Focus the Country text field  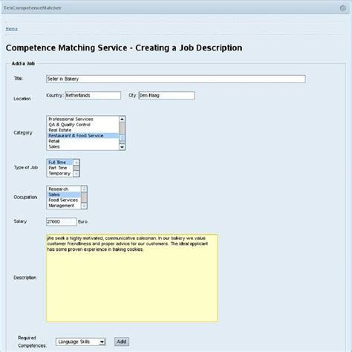tap(93, 96)
